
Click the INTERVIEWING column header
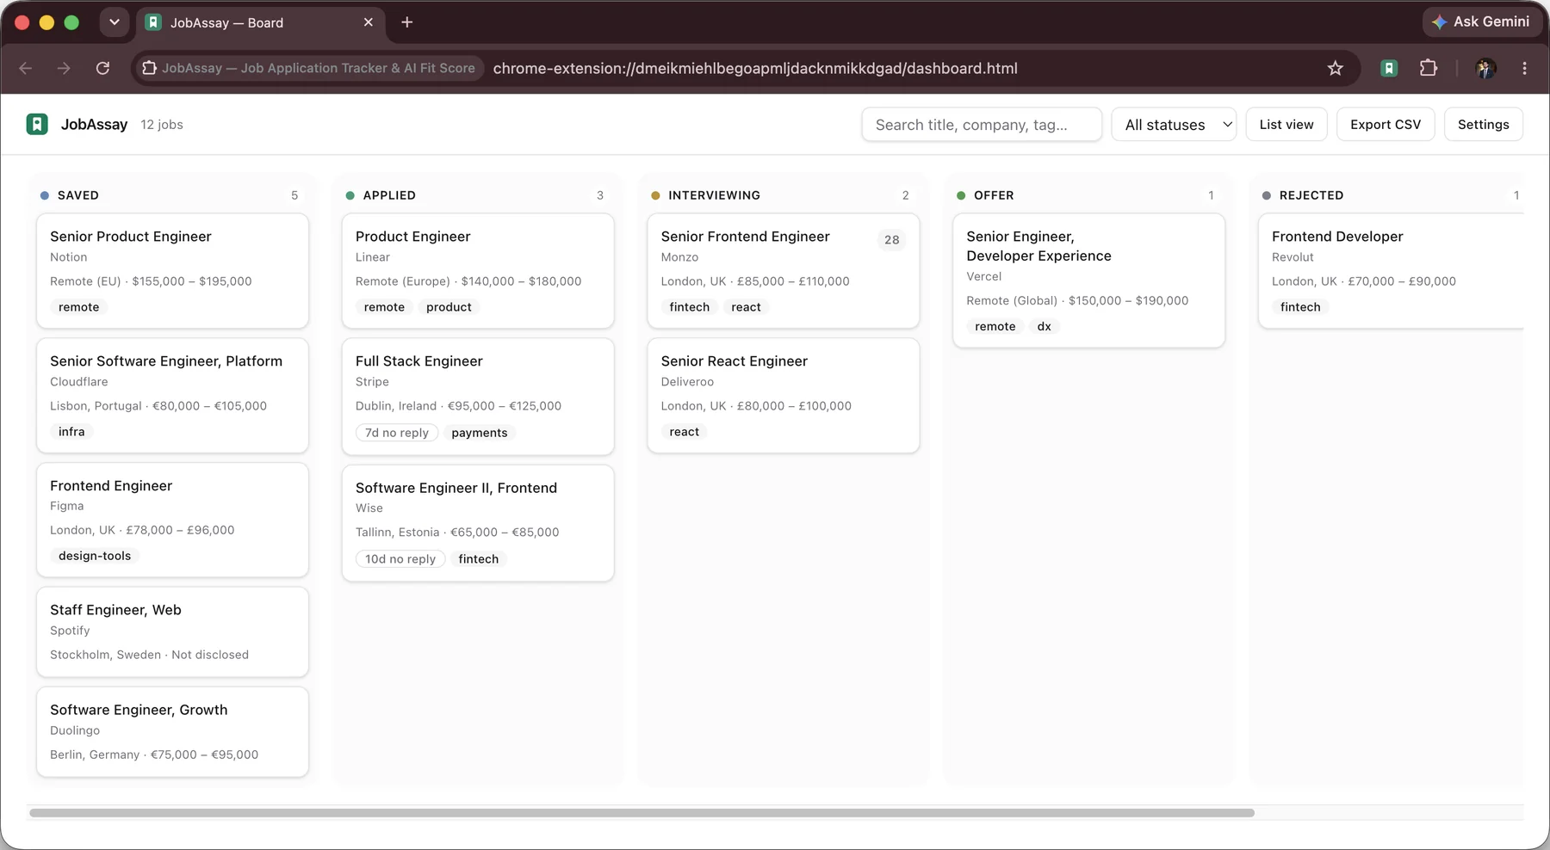click(714, 195)
